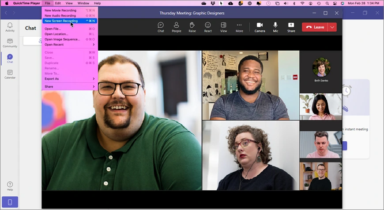Select Chat in the Teams sidebar
The width and height of the screenshot is (384, 210).
pyautogui.click(x=10, y=59)
